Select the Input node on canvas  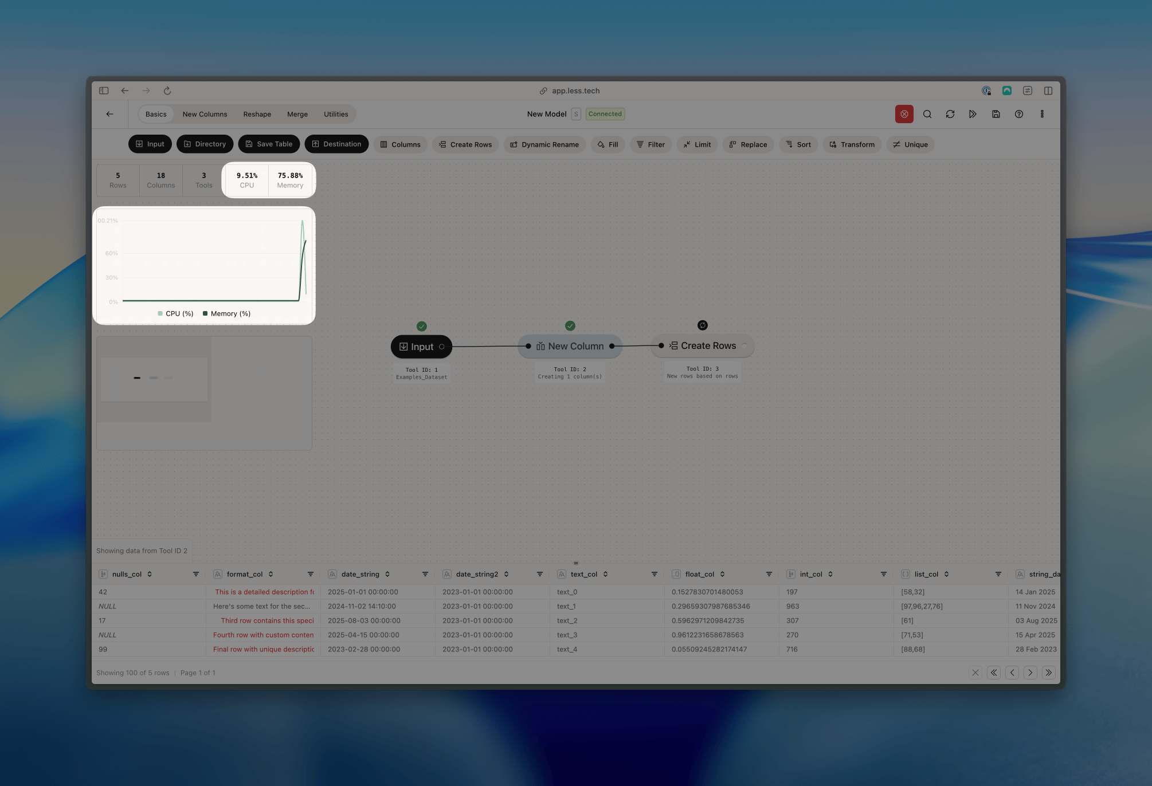[x=421, y=347]
